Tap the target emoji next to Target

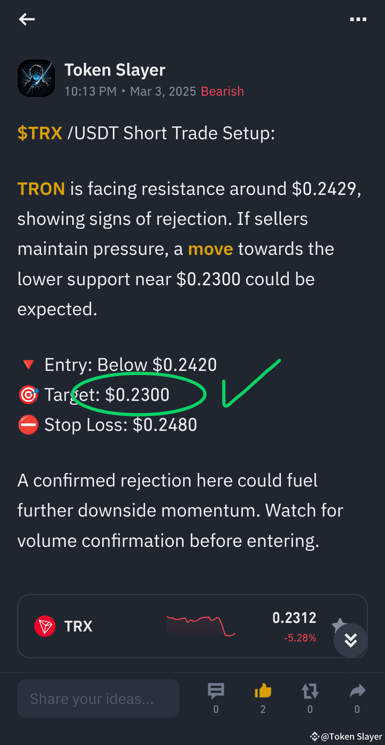click(29, 394)
